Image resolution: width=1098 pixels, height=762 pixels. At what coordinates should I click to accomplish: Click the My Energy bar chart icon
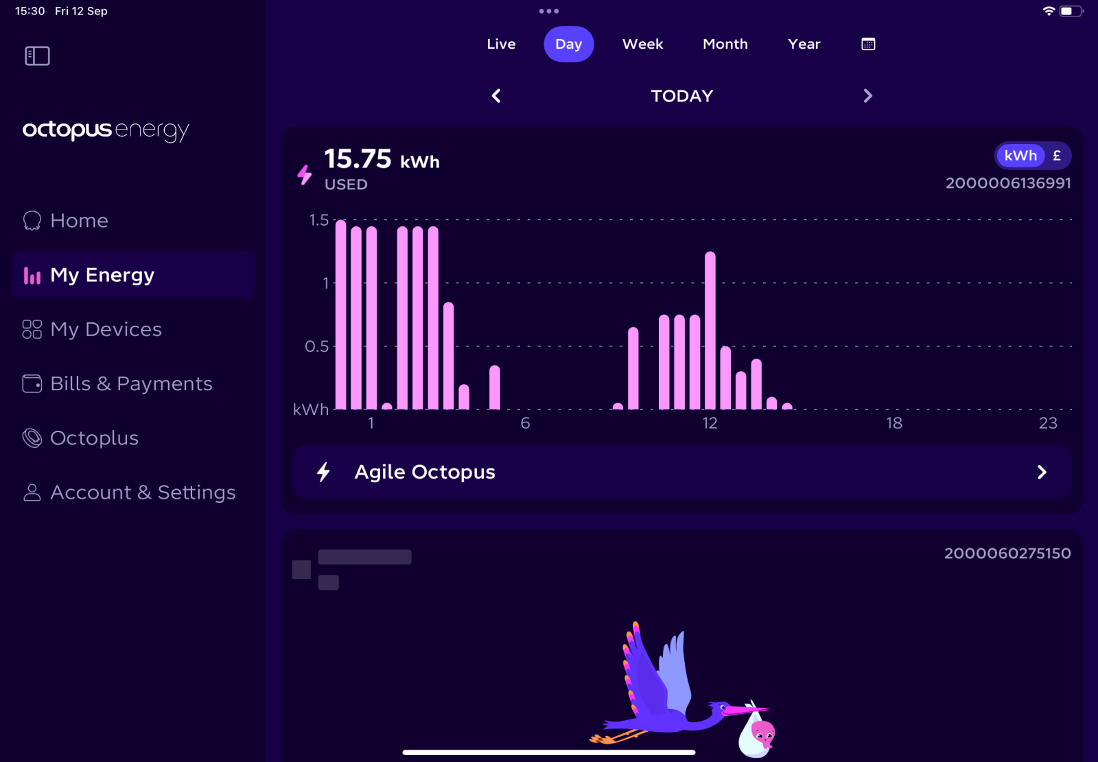(32, 275)
